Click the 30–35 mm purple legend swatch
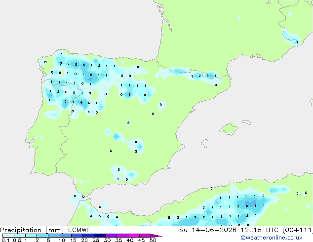This screenshot has height=242, width=313. pyautogui.click(x=111, y=236)
